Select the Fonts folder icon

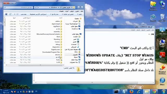pos(61,60)
